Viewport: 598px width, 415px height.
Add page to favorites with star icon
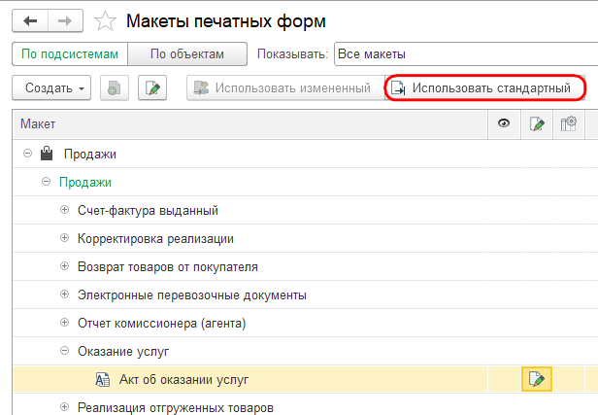coord(105,21)
